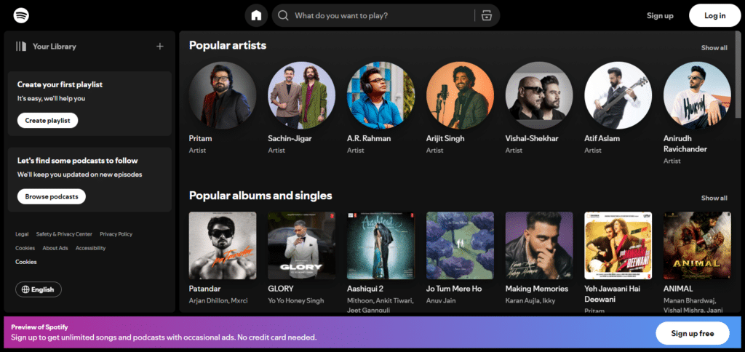Open Anirudh Ravichander artist photo
Screen dimensions: 745x352
(x=697, y=95)
